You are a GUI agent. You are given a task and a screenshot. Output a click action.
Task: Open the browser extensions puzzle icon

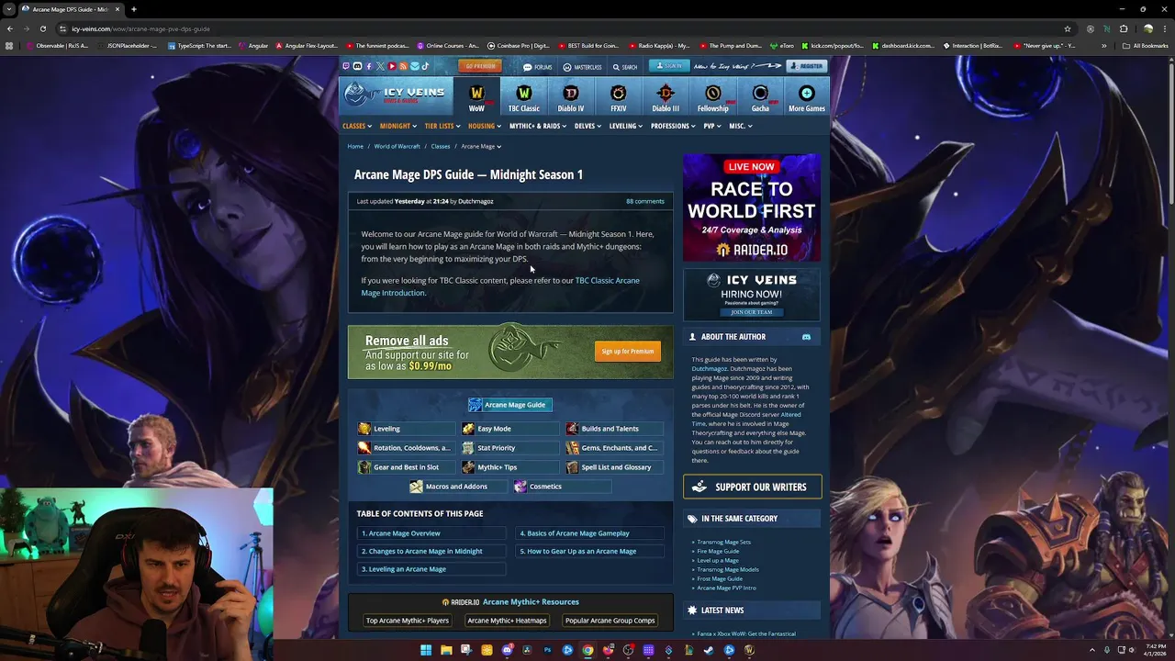tap(1124, 28)
